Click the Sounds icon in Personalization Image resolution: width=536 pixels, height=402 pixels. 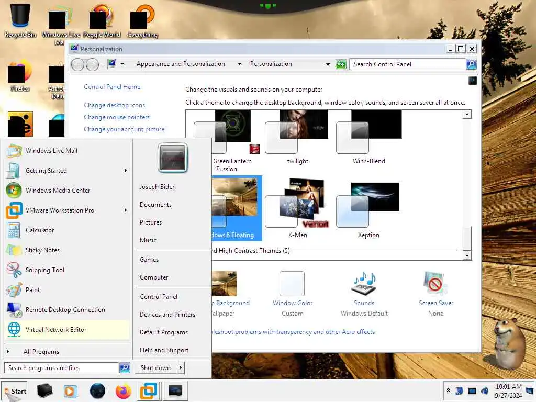[x=364, y=284]
